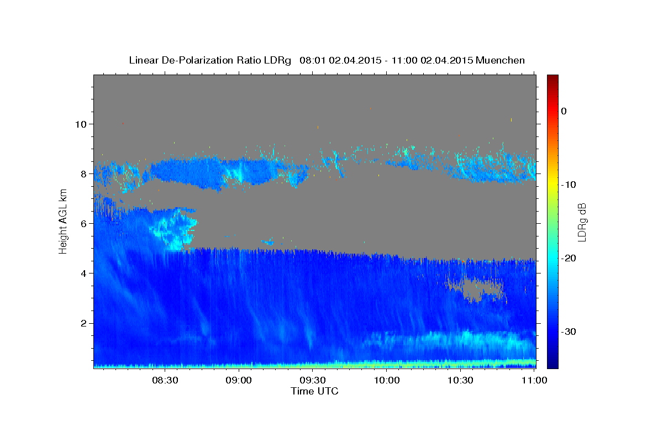Viewport: 663px width, 442px height.
Task: Click the start time '08:01 02.04.2015' in title
Action: coord(341,60)
